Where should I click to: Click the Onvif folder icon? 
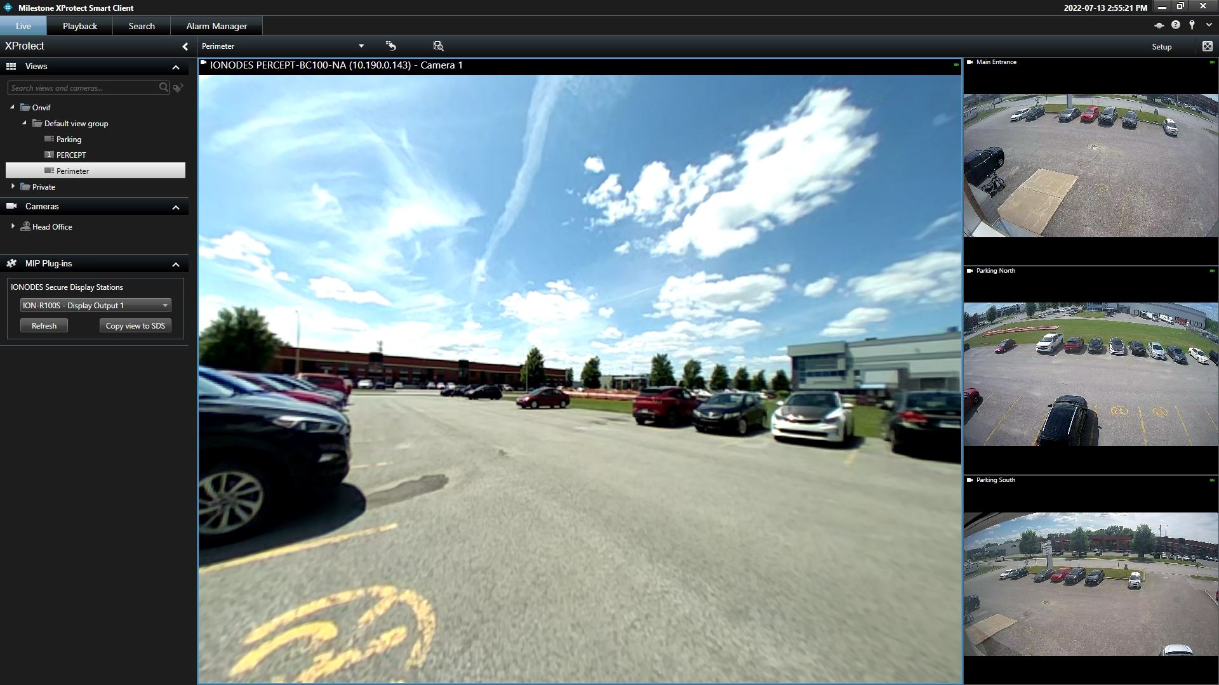pos(25,107)
